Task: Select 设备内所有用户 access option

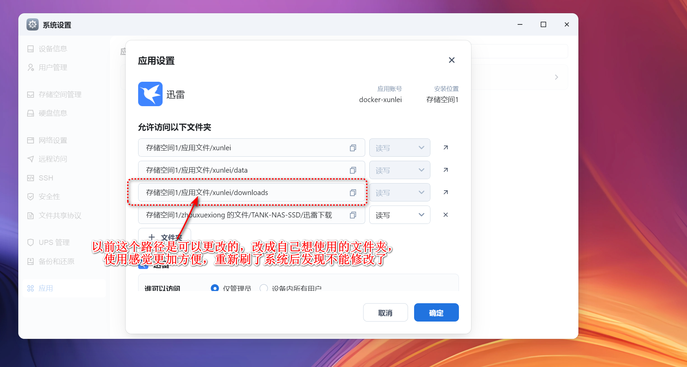Action: pos(264,288)
